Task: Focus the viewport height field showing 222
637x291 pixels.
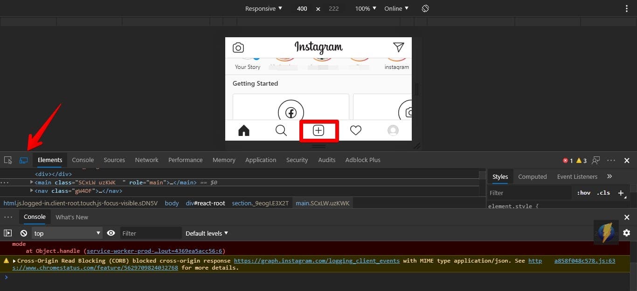Action: (333, 8)
